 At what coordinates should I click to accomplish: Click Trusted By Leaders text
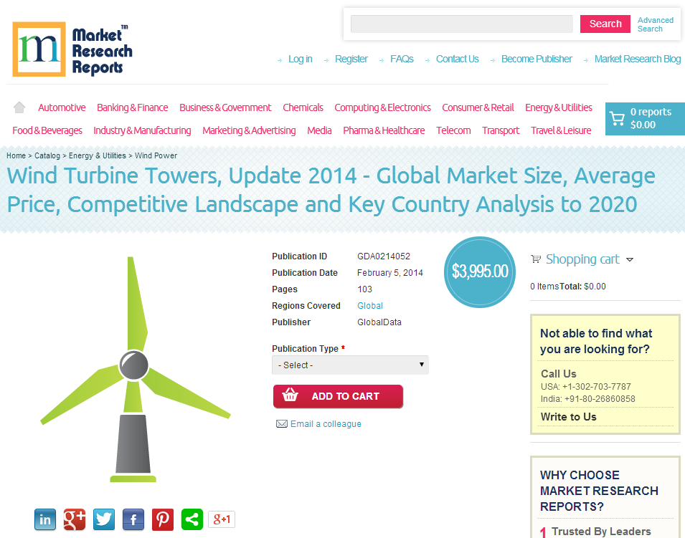pos(601,532)
